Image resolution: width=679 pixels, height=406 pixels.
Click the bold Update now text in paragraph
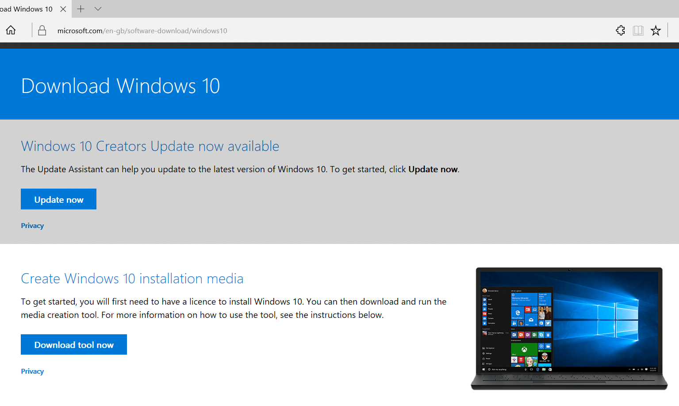tap(433, 169)
